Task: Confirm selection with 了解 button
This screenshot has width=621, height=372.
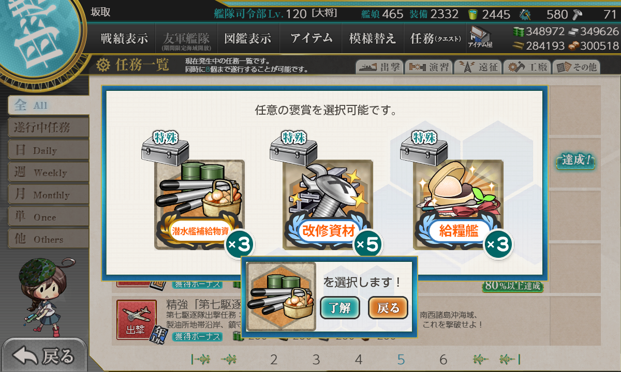Action: [340, 308]
